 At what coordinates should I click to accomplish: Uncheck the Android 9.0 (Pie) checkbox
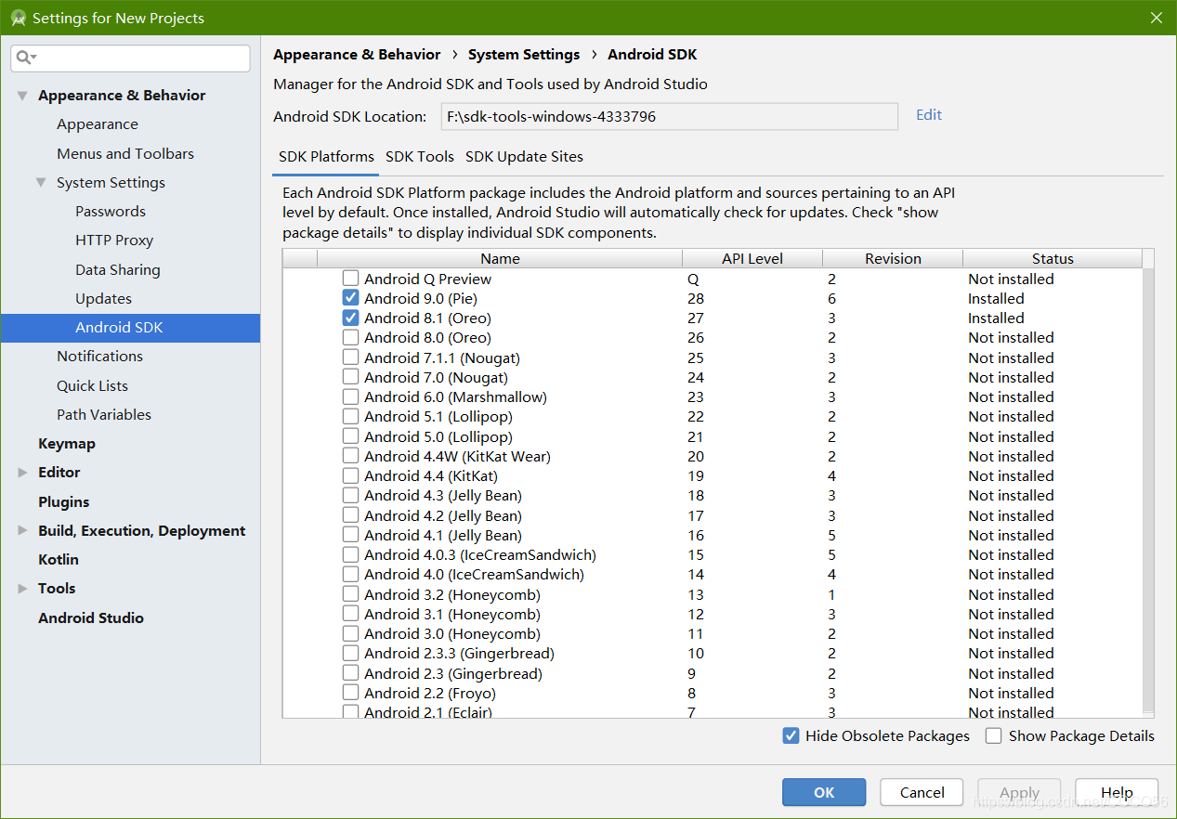(350, 298)
